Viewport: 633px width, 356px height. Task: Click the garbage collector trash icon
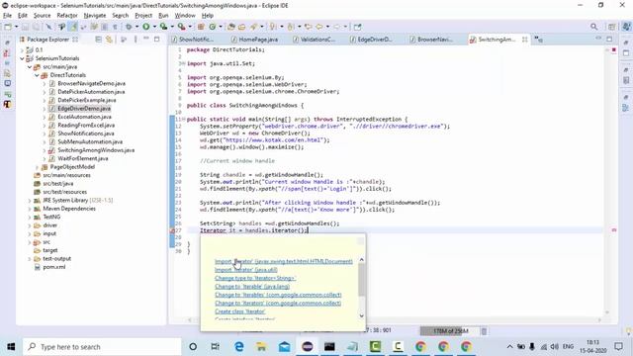pyautogui.click(x=484, y=331)
